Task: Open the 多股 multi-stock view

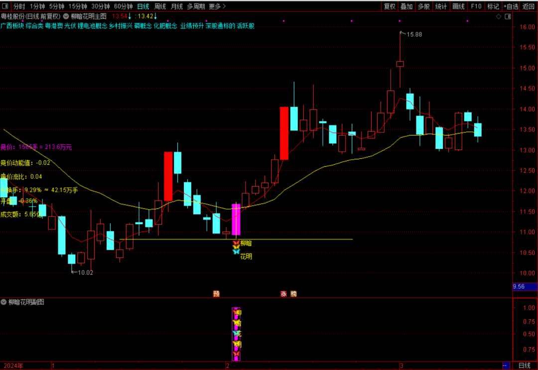Action: [x=424, y=6]
